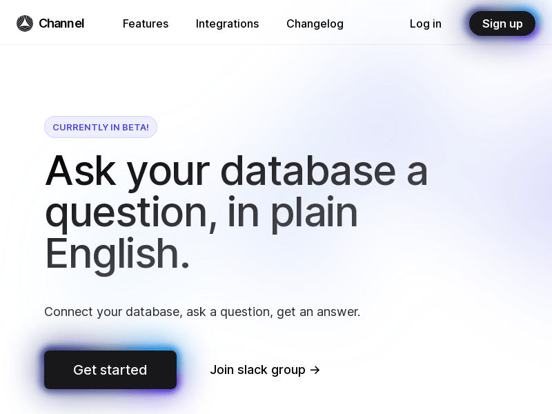Screen dimensions: 552x414
Task: Click the word "answer." in the subtext
Action: coord(338,312)
